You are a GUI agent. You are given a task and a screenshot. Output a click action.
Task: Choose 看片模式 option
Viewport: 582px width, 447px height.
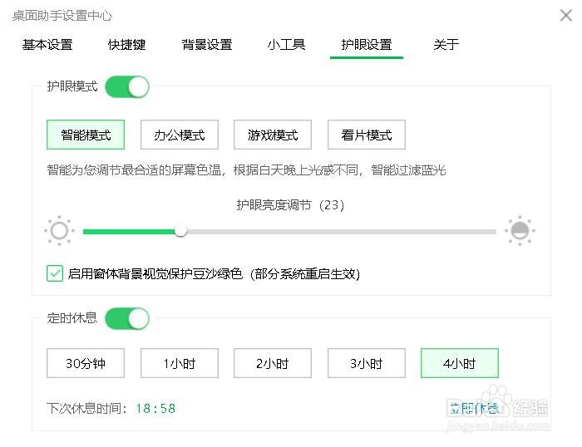coord(367,135)
